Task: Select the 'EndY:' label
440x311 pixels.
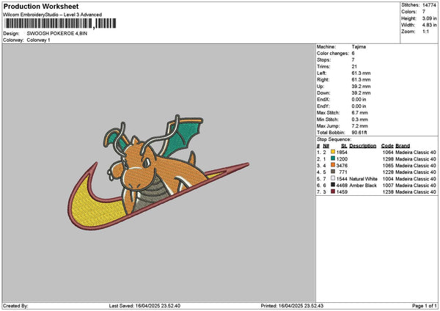Action: (x=323, y=106)
